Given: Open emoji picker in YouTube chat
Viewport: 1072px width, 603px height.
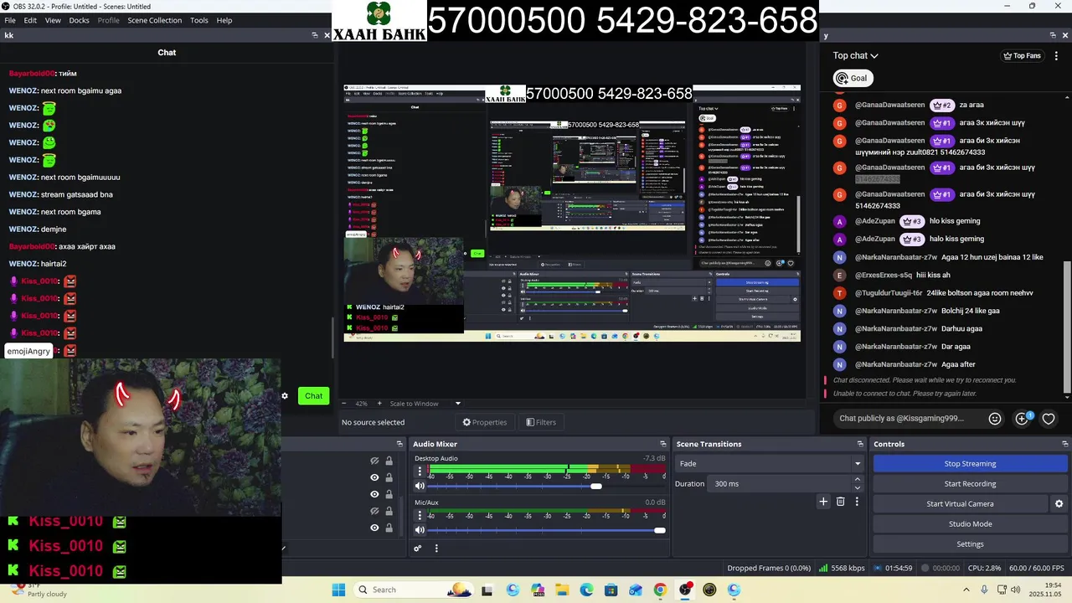Looking at the screenshot, I should tap(995, 419).
